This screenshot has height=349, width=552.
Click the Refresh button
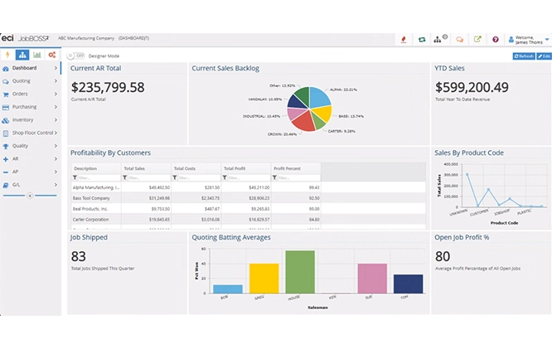(x=524, y=56)
